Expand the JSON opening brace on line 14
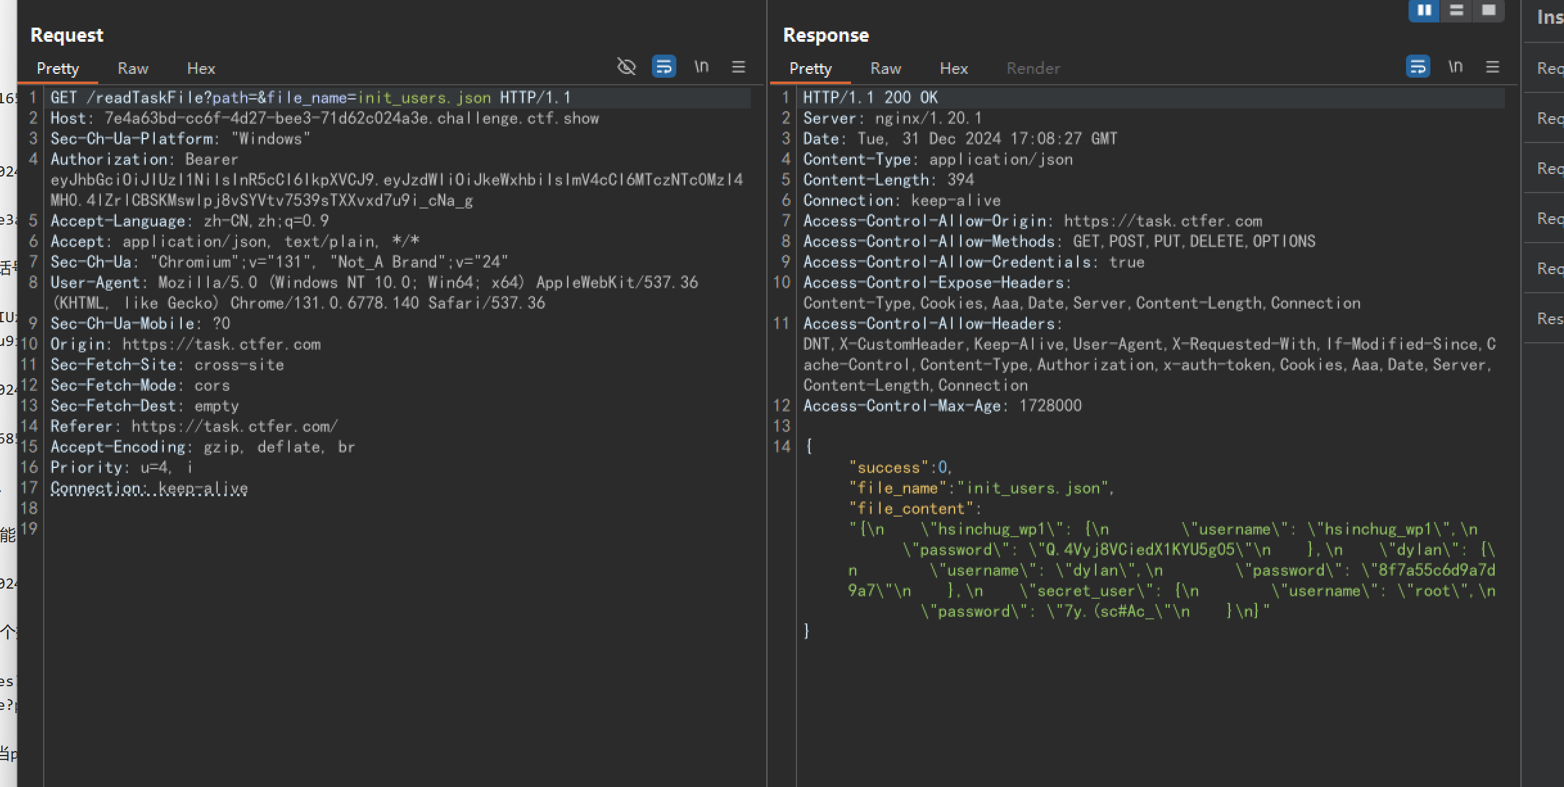 [x=809, y=447]
